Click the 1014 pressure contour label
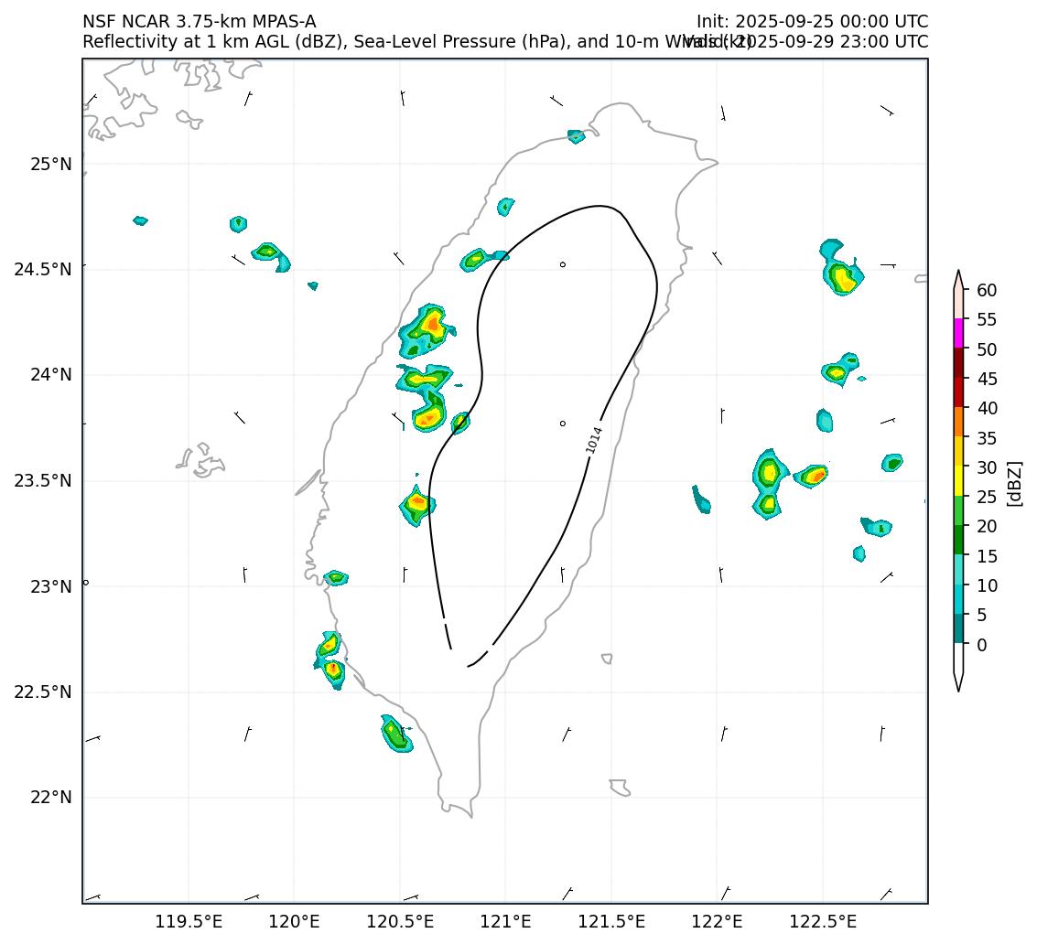Image resolution: width=1037 pixels, height=944 pixels. click(x=595, y=439)
